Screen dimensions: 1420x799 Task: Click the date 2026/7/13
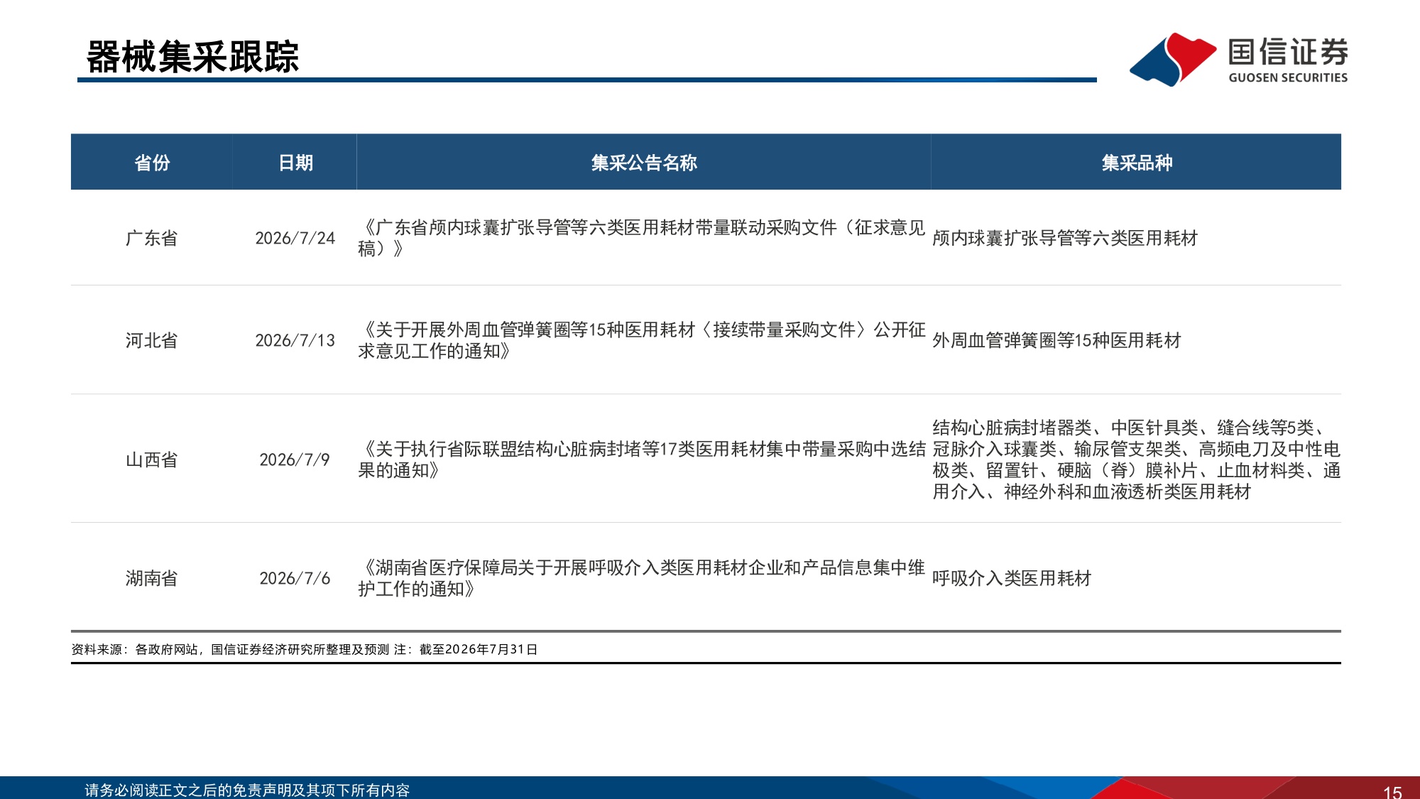click(x=295, y=340)
